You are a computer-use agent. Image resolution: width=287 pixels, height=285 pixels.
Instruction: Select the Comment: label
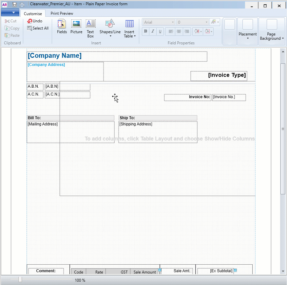pyautogui.click(x=46, y=271)
